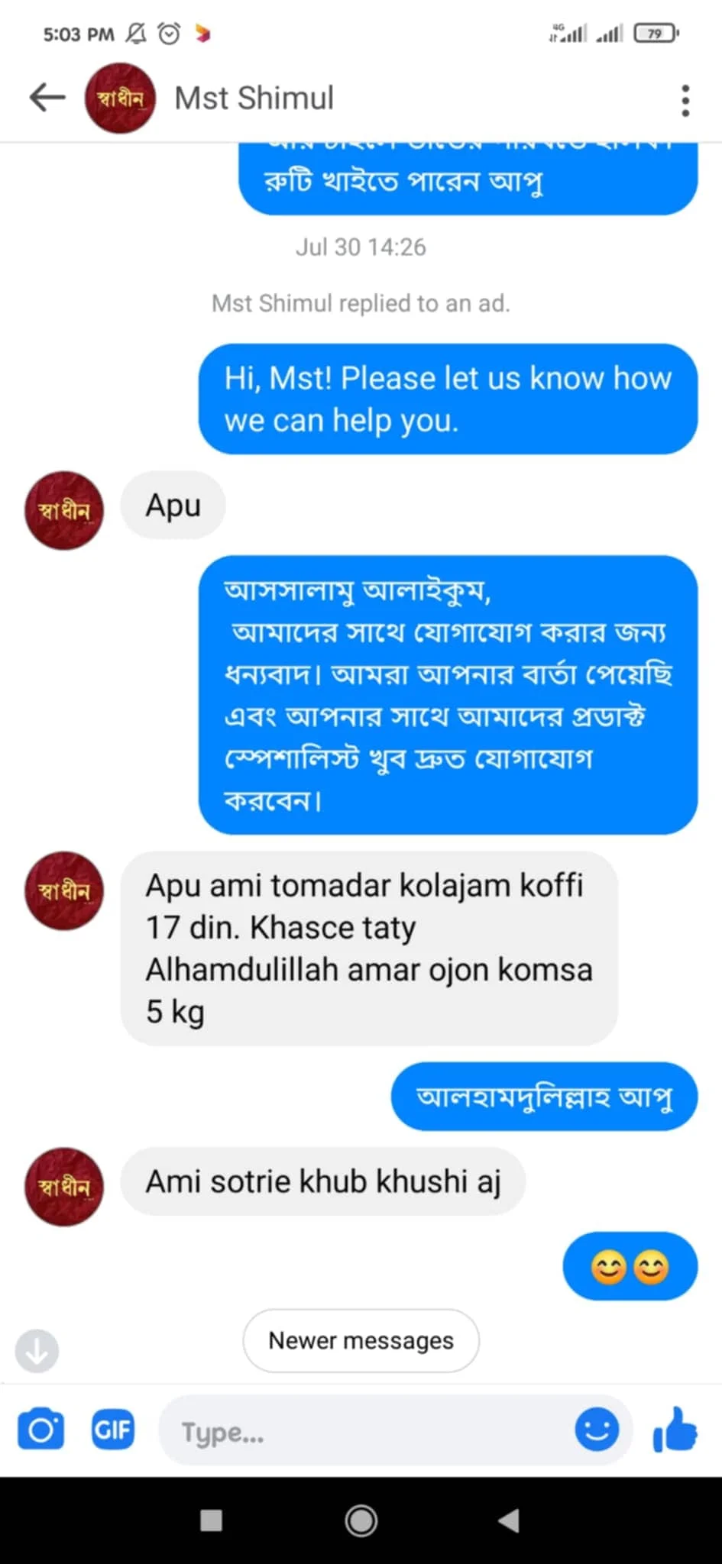Image resolution: width=722 pixels, height=1564 pixels.
Task: Tap the 'Hi, Mst! Please let us know' message
Action: click(448, 399)
